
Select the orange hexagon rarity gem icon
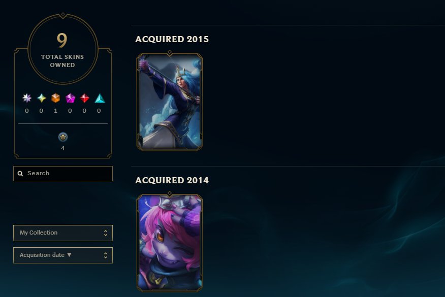[56, 98]
